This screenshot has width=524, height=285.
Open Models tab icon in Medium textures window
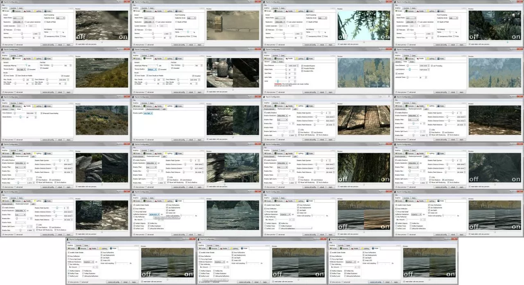156,59
